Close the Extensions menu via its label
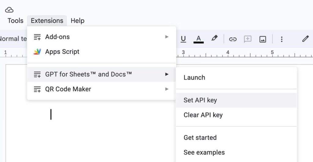This screenshot has height=162, width=313. 47,21
